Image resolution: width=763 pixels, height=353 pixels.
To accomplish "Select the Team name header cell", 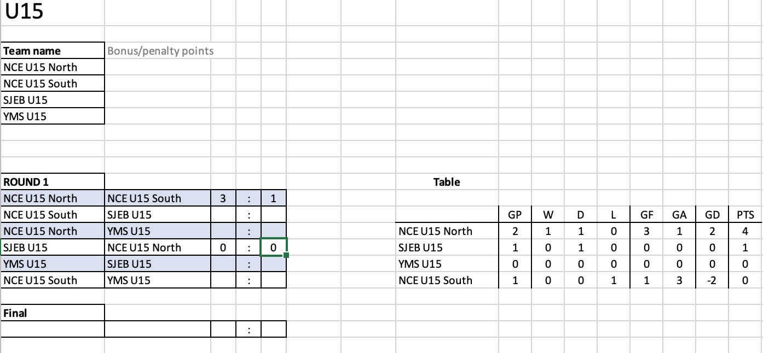I will 53,51.
